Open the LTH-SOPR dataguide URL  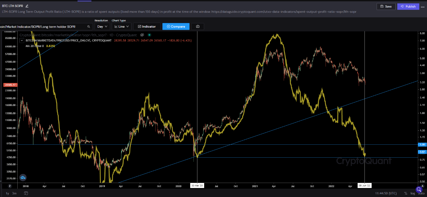point(284,12)
